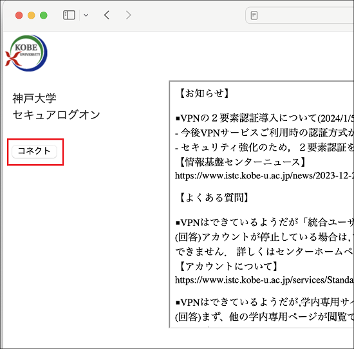Open the istc.kobe-u.ac.jp news link
354x349 pixels.
(265, 176)
